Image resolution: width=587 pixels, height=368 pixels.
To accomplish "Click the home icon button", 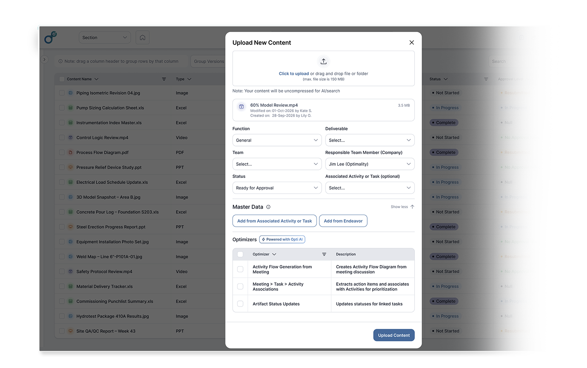I will pos(142,37).
